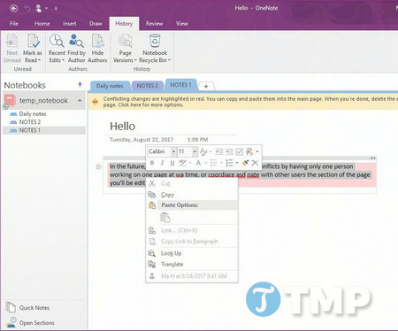The width and height of the screenshot is (398, 331).
Task: Open the Daily notes section tab
Action: click(110, 86)
